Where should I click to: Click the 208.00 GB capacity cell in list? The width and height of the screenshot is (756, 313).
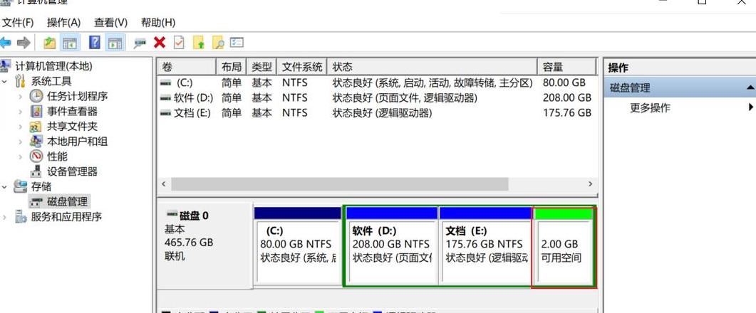click(567, 97)
